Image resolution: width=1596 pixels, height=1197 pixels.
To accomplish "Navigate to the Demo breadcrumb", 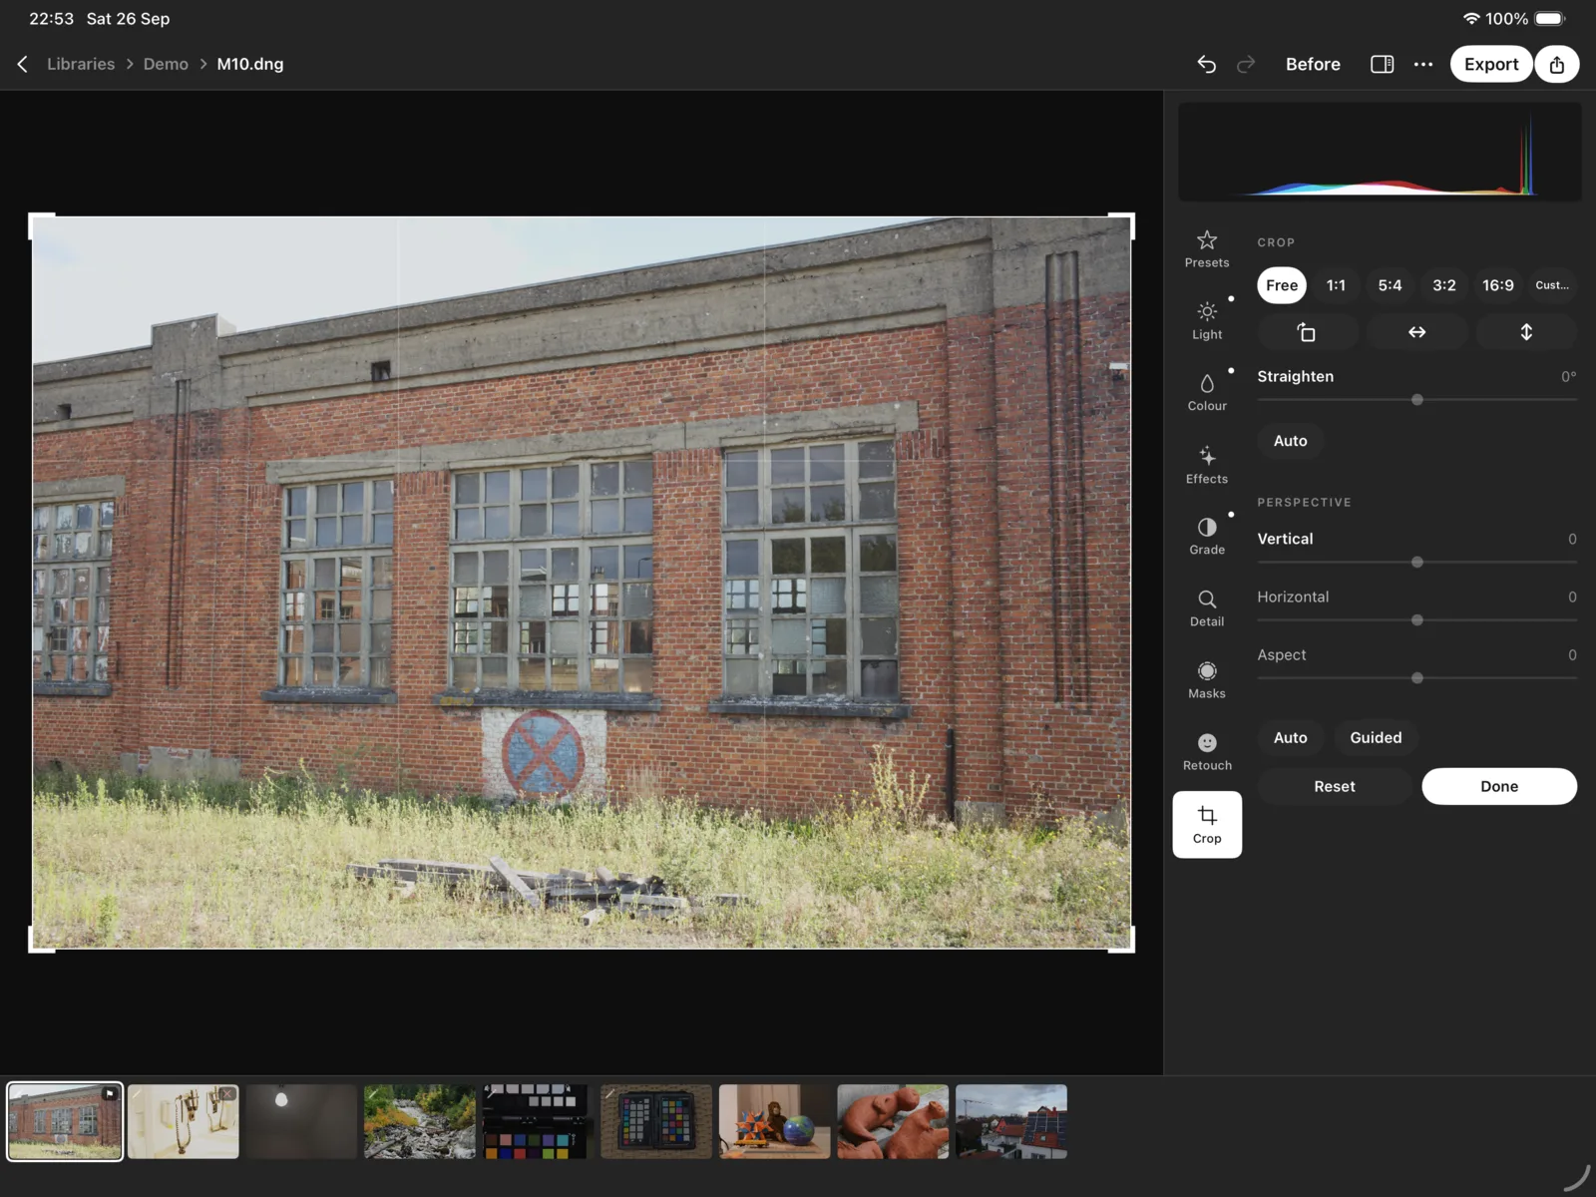I will [x=166, y=64].
